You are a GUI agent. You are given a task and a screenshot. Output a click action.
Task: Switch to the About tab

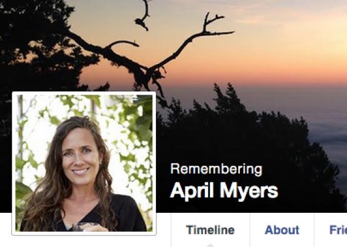click(x=282, y=230)
